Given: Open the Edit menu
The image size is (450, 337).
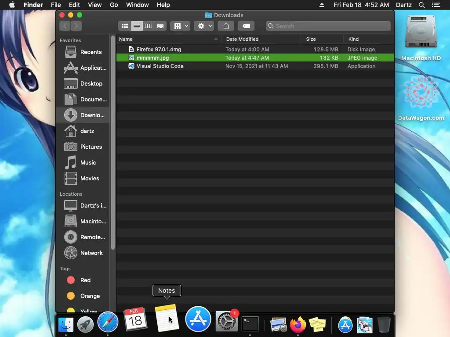Looking at the screenshot, I should coord(74,5).
